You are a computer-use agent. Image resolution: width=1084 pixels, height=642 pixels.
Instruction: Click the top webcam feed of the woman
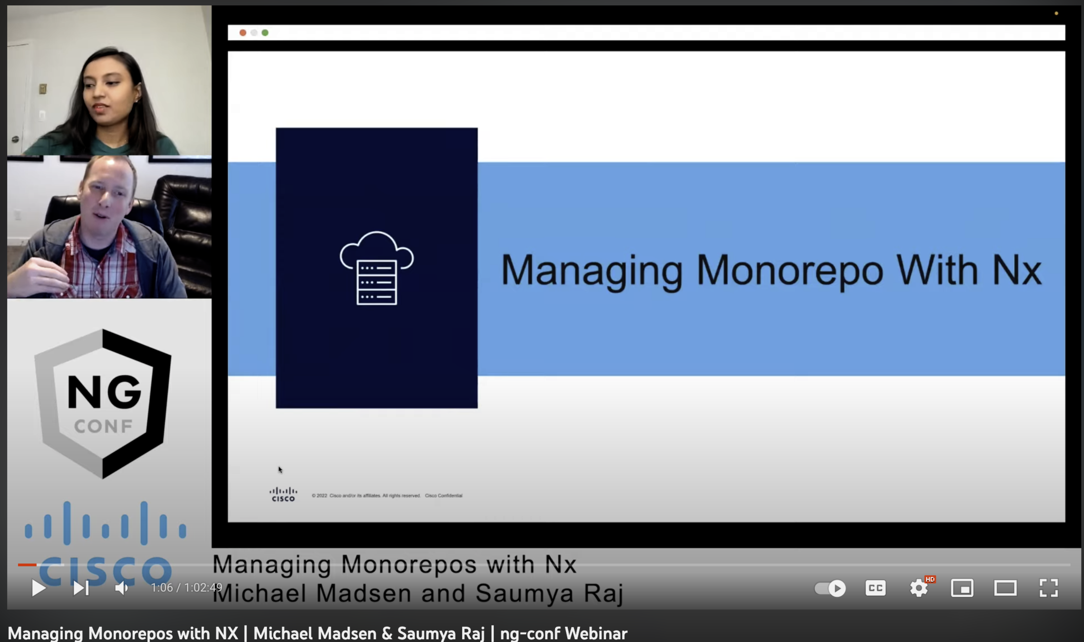[109, 81]
